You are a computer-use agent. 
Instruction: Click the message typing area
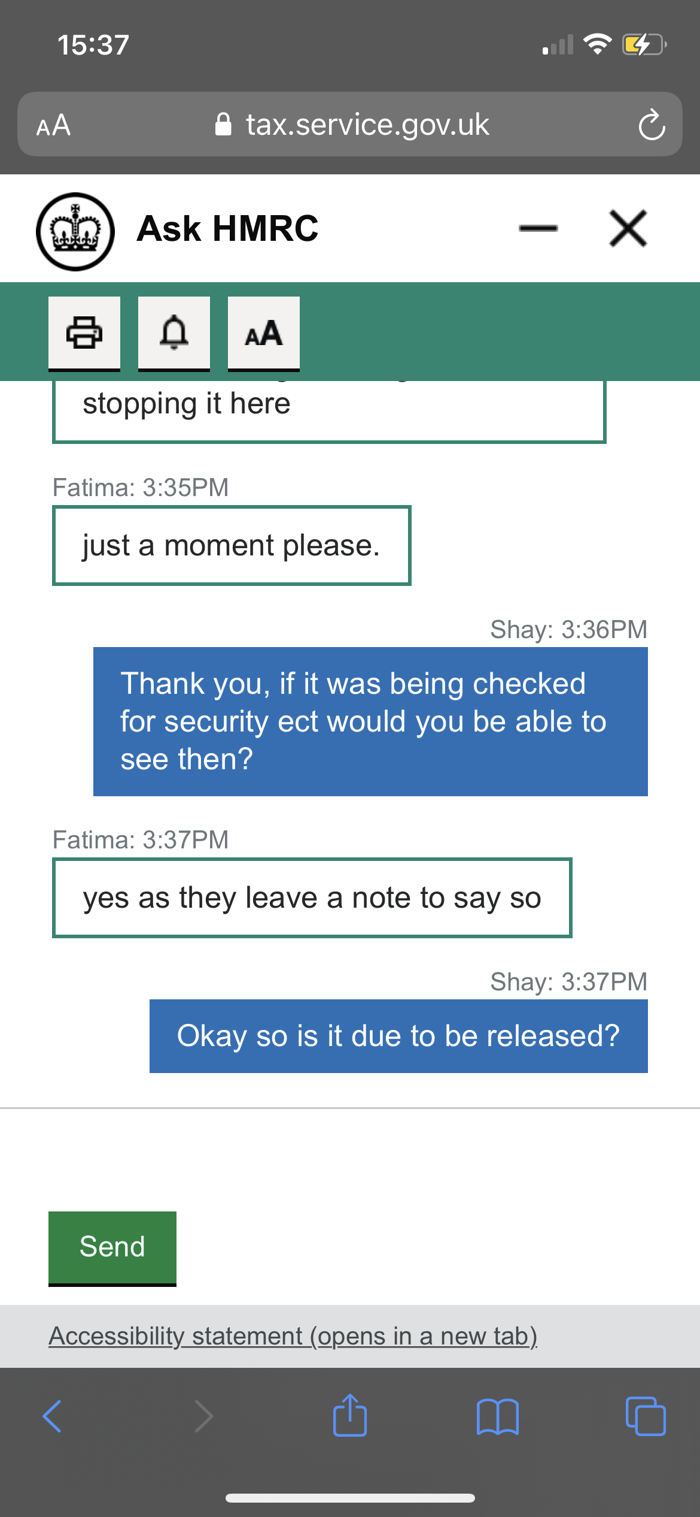click(x=350, y=1156)
